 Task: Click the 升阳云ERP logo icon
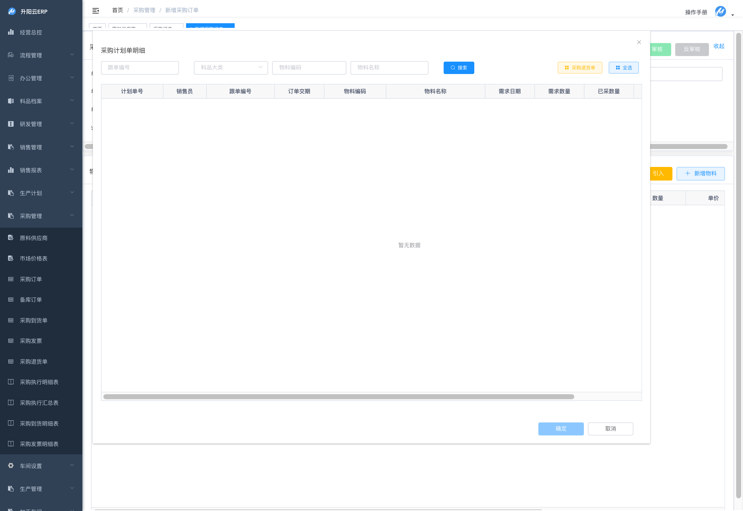pos(12,11)
